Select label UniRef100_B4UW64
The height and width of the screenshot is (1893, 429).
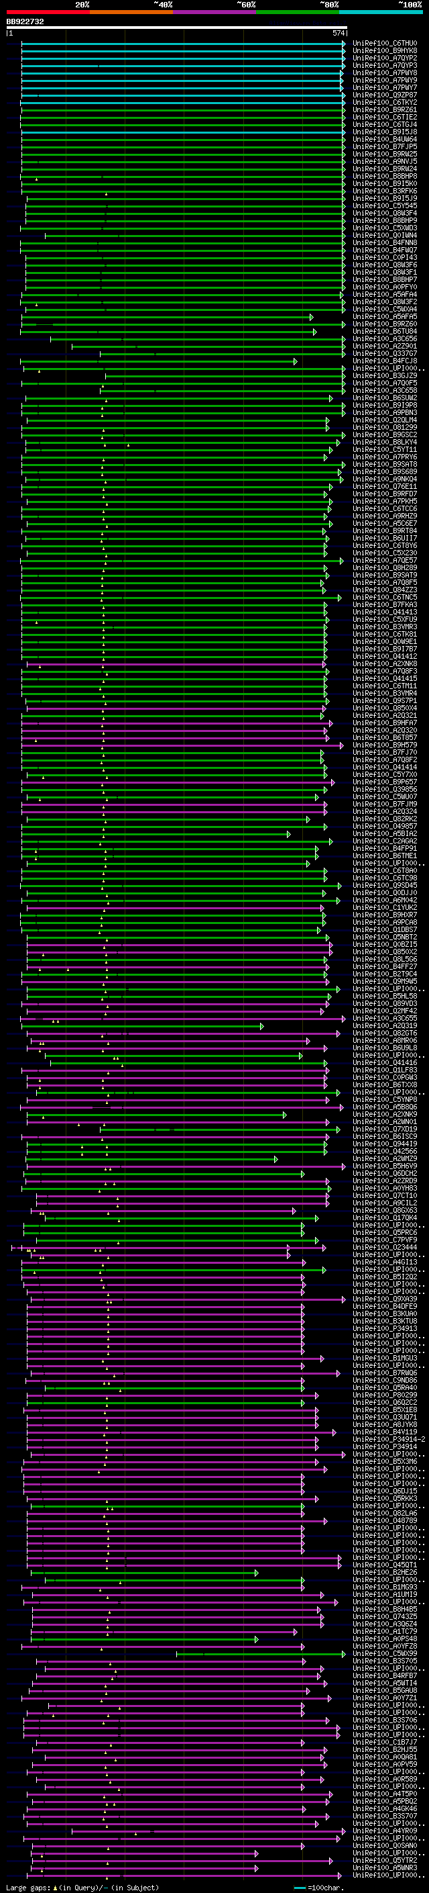coord(385,140)
